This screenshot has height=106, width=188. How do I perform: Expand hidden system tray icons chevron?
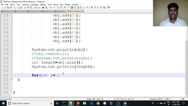[158, 103]
